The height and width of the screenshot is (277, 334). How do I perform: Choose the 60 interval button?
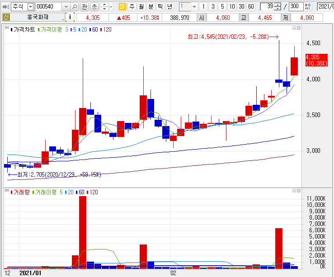[251, 7]
